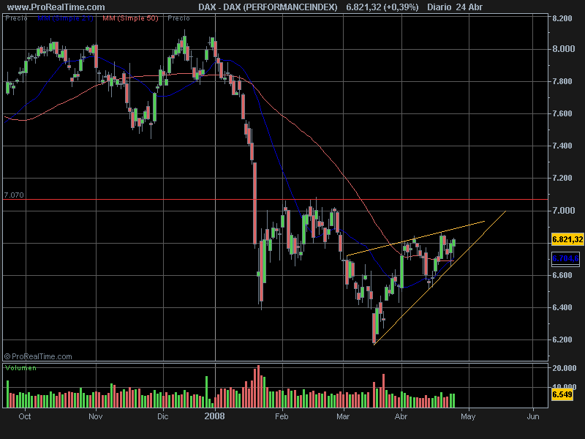Click the 6.600 price axis label
The width and height of the screenshot is (585, 439).
562,275
